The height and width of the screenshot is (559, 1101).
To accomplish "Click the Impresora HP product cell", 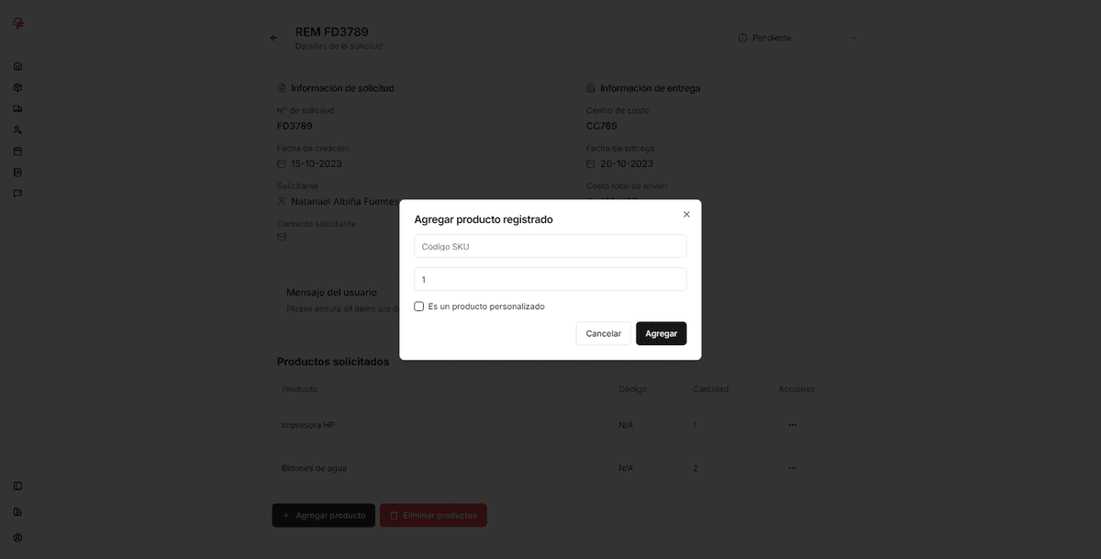I will [x=308, y=425].
